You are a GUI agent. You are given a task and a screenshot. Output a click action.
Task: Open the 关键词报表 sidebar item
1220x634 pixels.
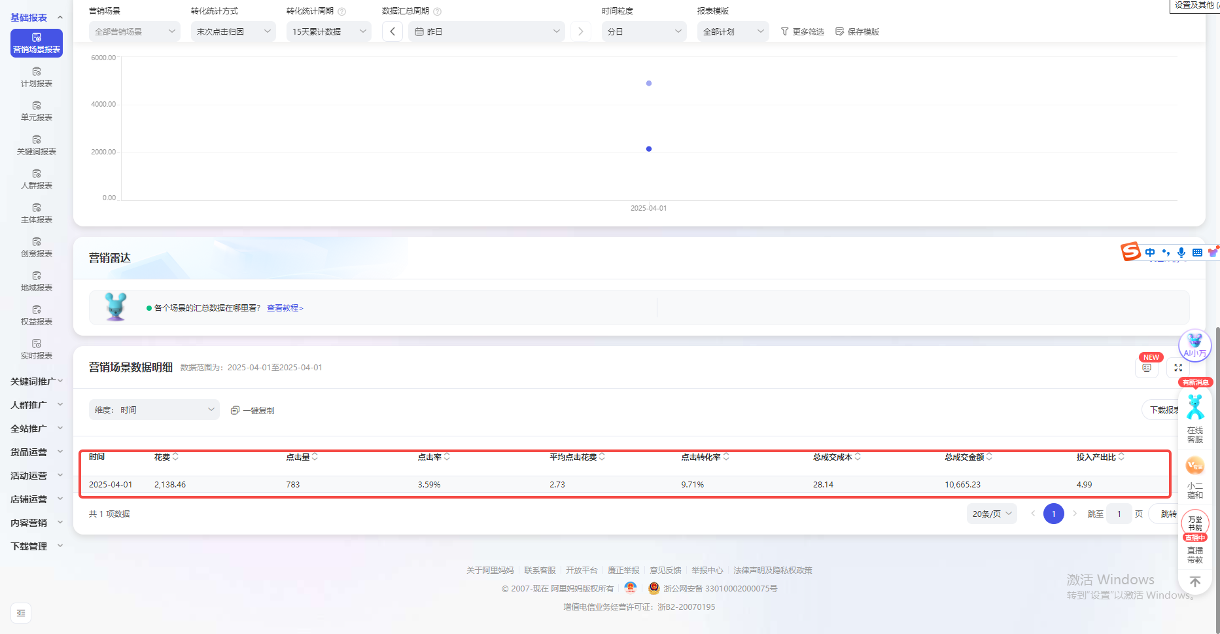(37, 145)
